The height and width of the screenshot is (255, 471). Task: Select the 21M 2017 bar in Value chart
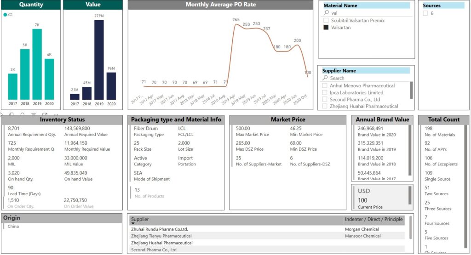[x=75, y=96]
